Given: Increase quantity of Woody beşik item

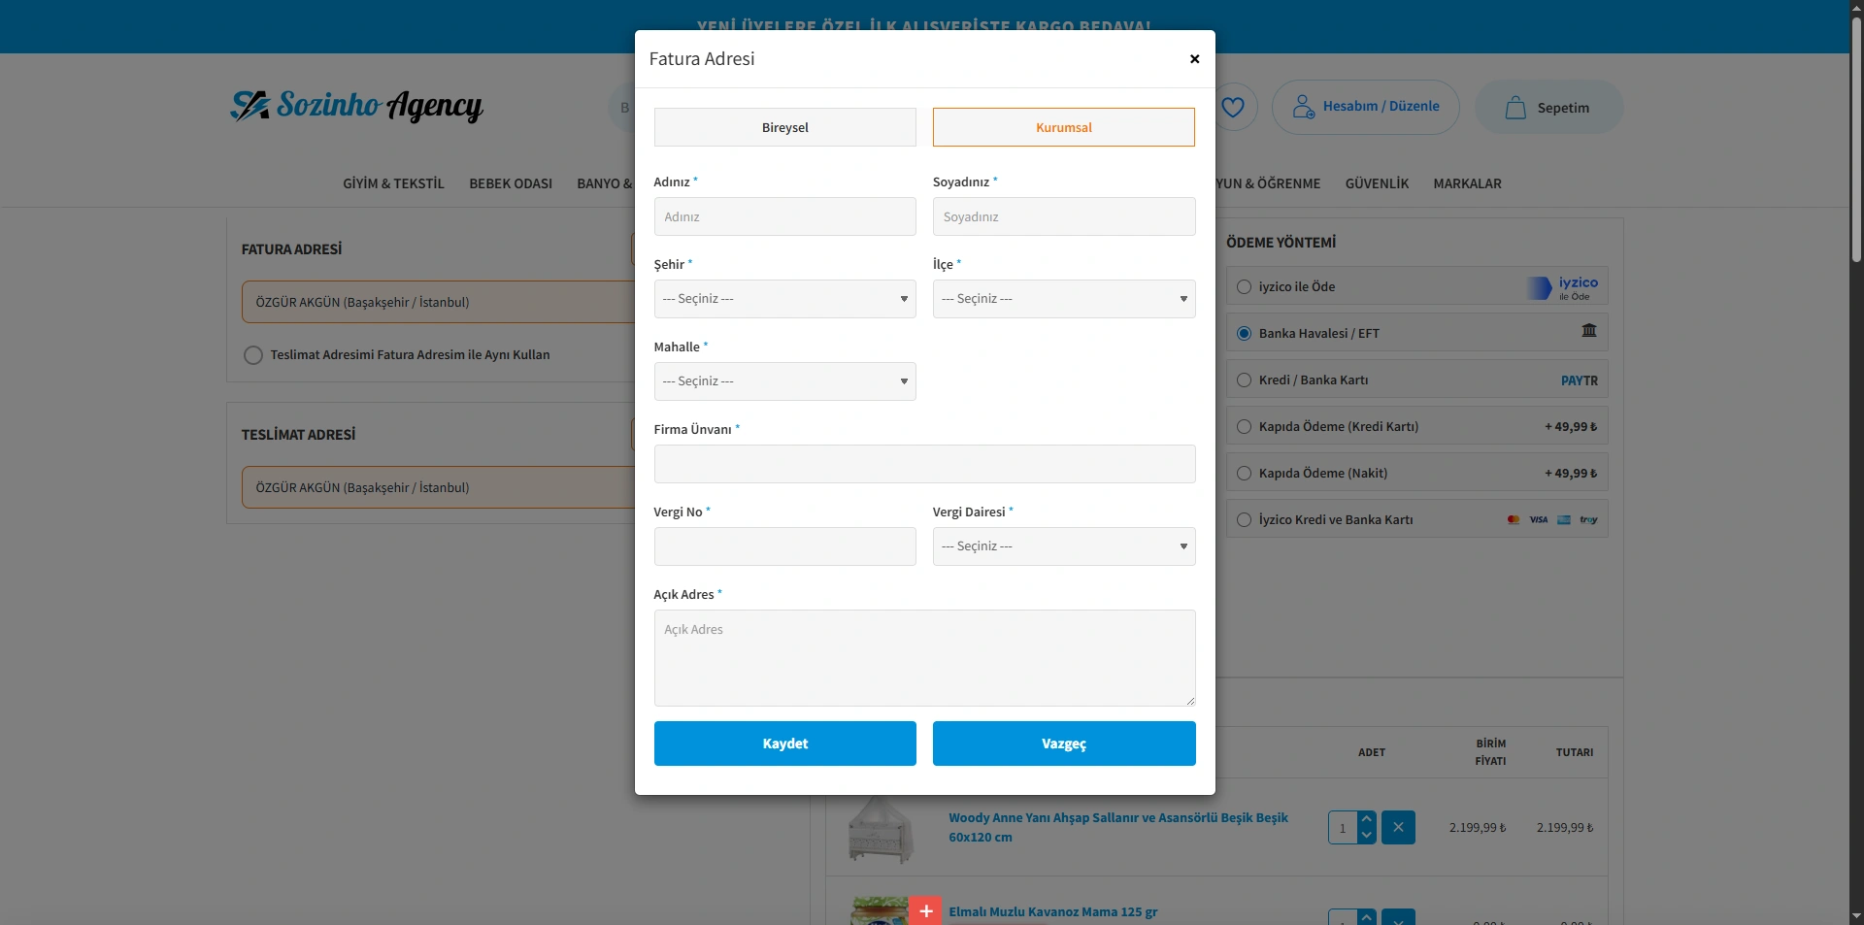Looking at the screenshot, I should pyautogui.click(x=1367, y=819).
